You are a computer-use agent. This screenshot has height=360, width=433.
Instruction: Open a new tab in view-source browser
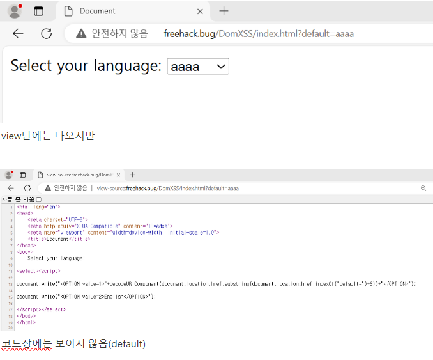click(133, 175)
